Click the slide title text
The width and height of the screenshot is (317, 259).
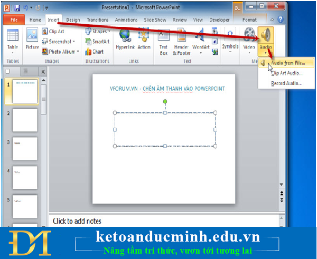coord(167,89)
